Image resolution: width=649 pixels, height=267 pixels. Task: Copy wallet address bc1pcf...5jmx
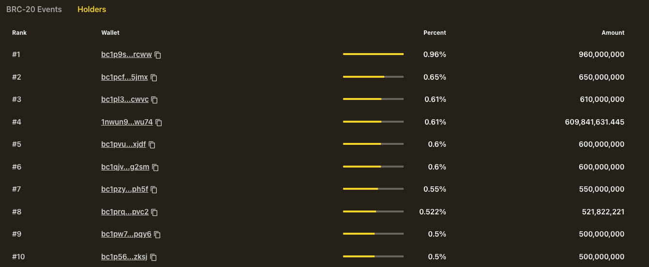pyautogui.click(x=154, y=77)
